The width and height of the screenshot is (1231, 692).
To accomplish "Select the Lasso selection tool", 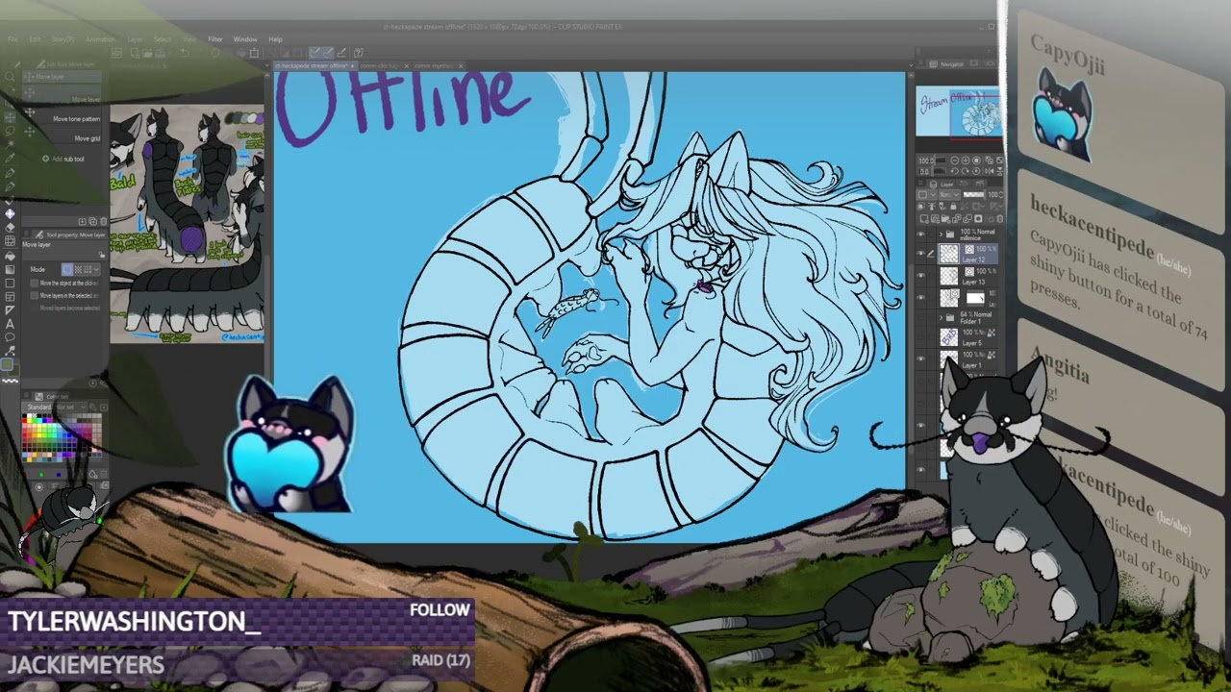I will point(10,132).
